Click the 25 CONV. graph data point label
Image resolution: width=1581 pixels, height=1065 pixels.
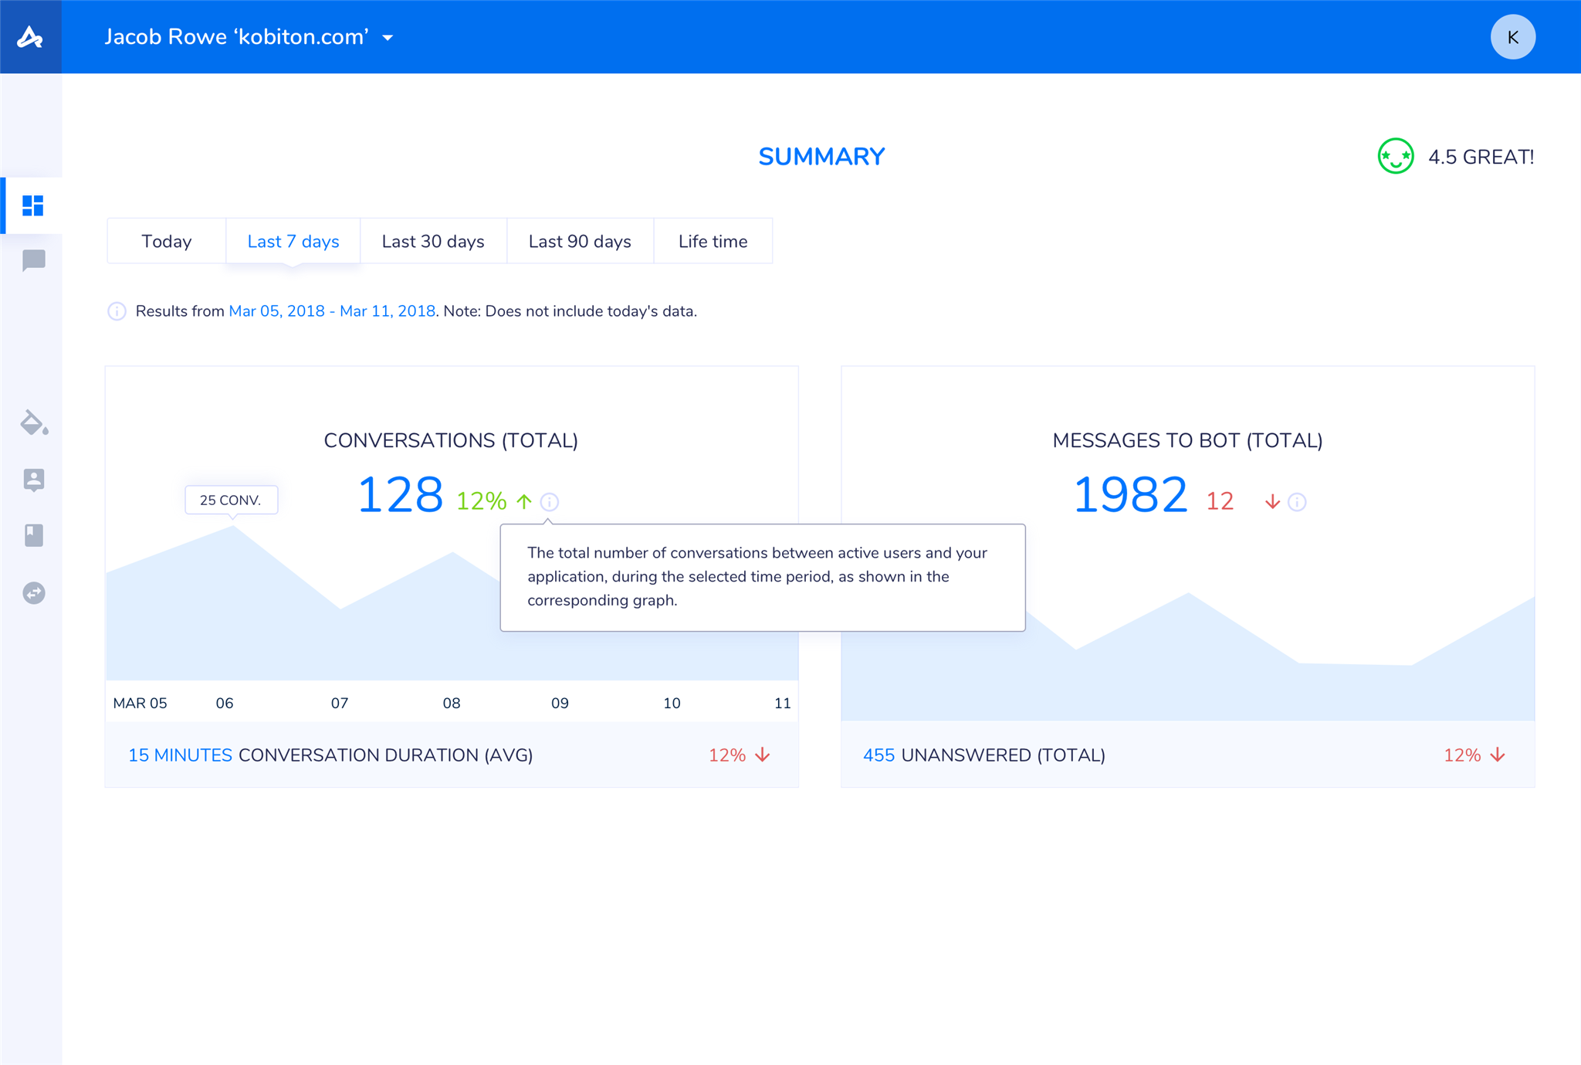click(x=231, y=500)
